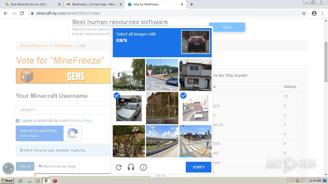
Task: Deselect the white car and truck tile
Action: click(196, 108)
